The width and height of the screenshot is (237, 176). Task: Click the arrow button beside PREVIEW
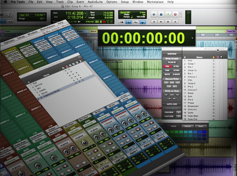(179, 112)
